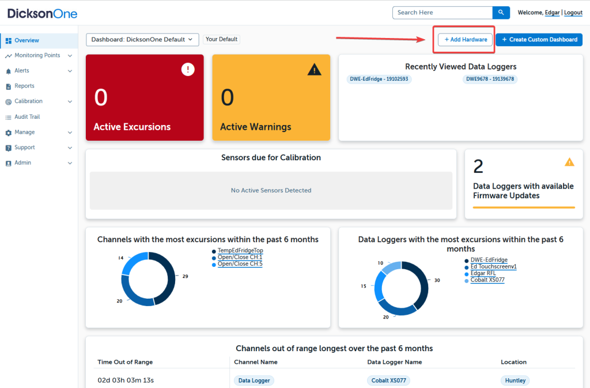The image size is (590, 388).
Task: Open the Dashboard: DicksonOne Default dropdown
Action: (x=142, y=40)
